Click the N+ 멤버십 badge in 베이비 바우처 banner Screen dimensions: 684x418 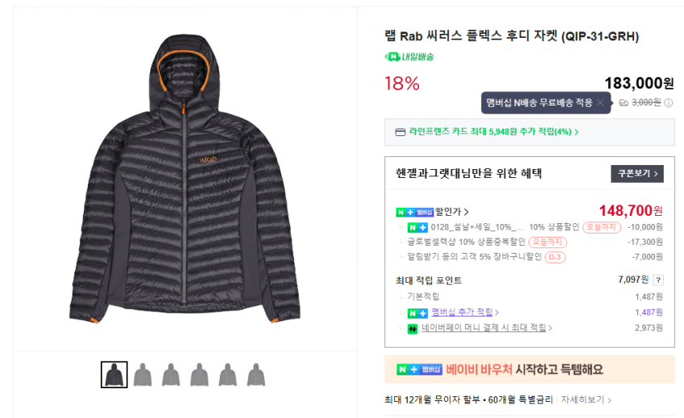point(419,370)
